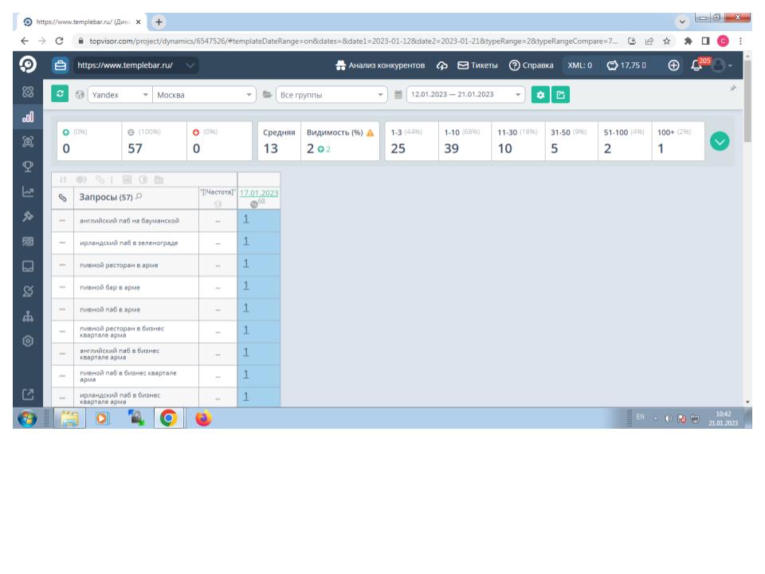Image resolution: width=765 pixels, height=574 pixels.
Task: Open the green gear settings button
Action: pyautogui.click(x=540, y=95)
